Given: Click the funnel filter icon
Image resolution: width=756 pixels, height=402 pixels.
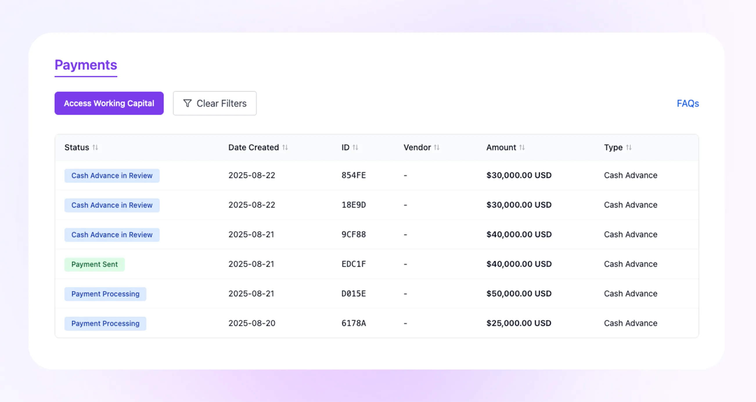Looking at the screenshot, I should [x=187, y=103].
